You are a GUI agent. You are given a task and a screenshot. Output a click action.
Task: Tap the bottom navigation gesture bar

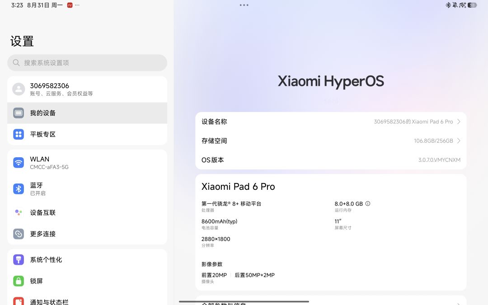(244, 301)
